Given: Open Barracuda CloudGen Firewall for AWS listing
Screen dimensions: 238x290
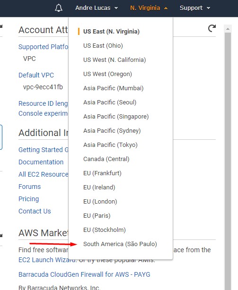Looking at the screenshot, I should pos(84,274).
